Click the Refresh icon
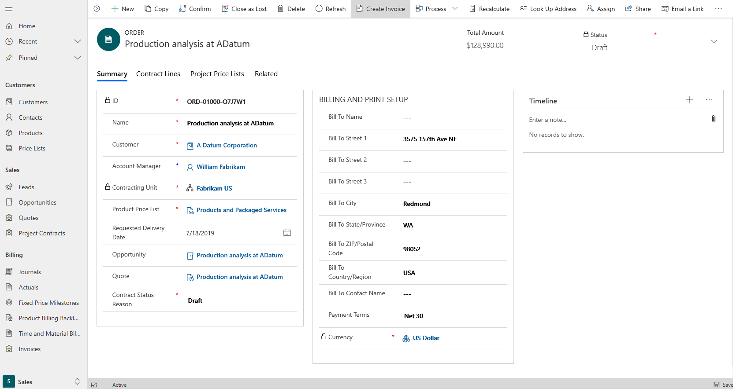This screenshot has height=392, width=733. pyautogui.click(x=319, y=9)
